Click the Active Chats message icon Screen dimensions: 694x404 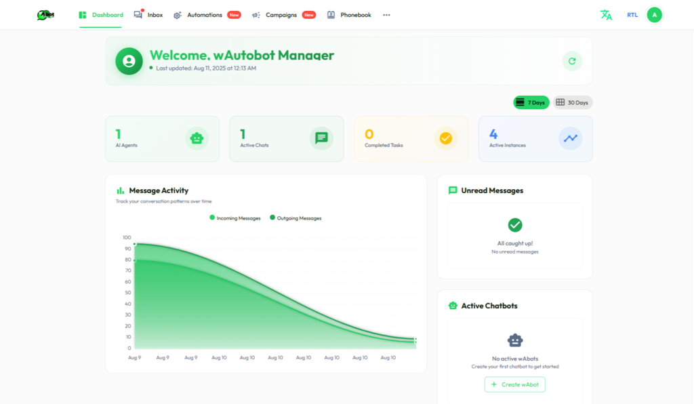(321, 138)
